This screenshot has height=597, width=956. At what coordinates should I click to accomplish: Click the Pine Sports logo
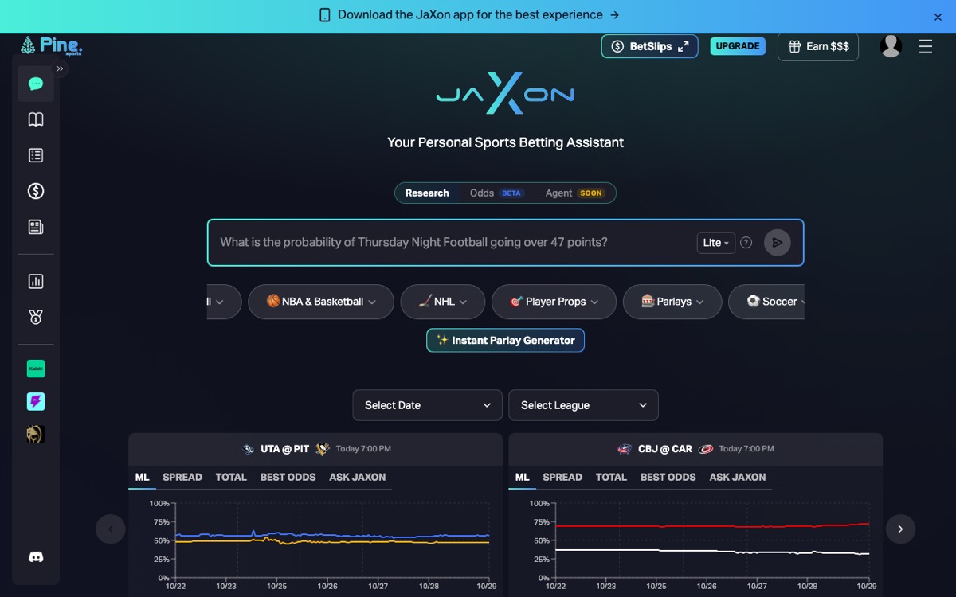tap(51, 46)
